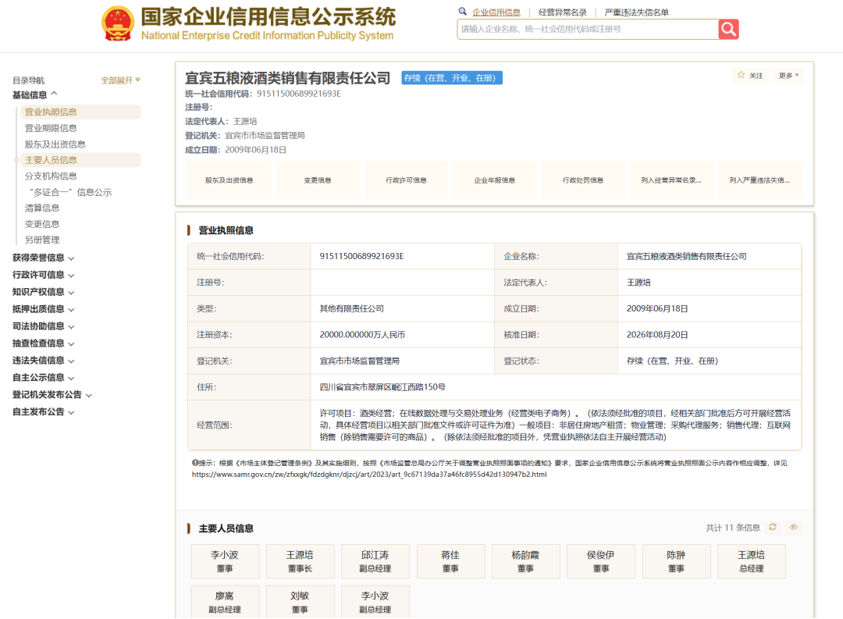843x619 pixels.
Task: Expand 自主公示信息 section
Action: click(43, 378)
